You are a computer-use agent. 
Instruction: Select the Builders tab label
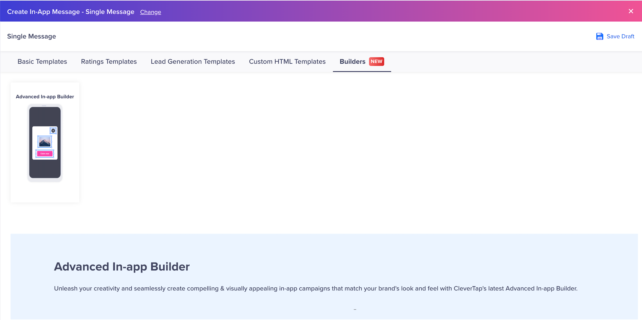(x=352, y=62)
